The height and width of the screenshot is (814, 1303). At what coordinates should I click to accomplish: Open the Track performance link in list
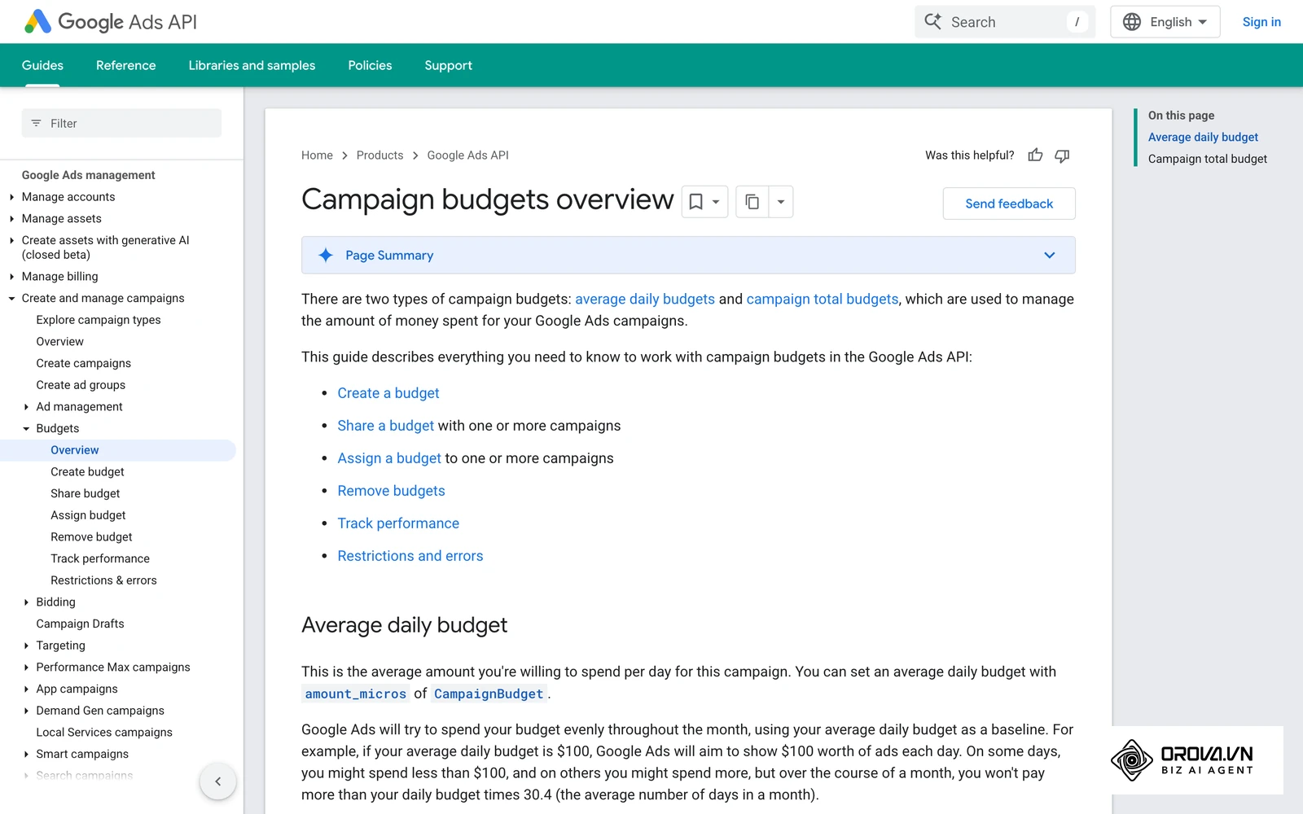pos(398,523)
